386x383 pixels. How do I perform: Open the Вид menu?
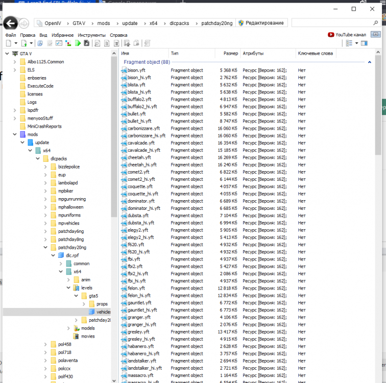tap(43, 35)
